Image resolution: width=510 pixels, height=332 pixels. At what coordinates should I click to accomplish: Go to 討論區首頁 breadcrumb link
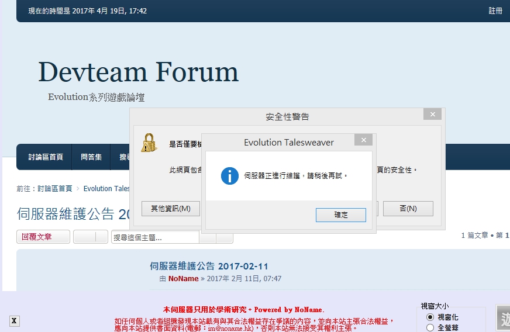pos(54,189)
